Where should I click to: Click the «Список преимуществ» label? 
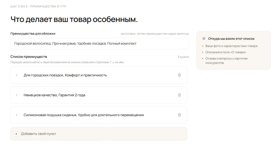pos(29,57)
